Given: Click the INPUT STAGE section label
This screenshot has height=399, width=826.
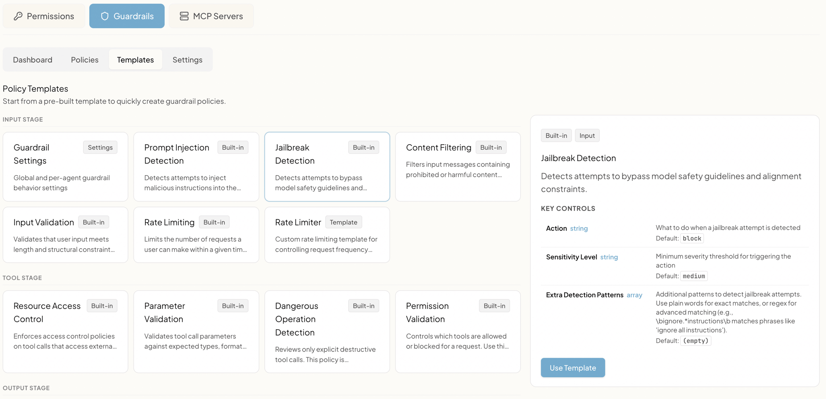Looking at the screenshot, I should point(23,119).
